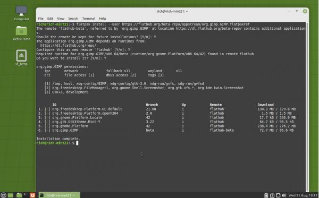
Task: Close the terminal window
Action: point(305,11)
